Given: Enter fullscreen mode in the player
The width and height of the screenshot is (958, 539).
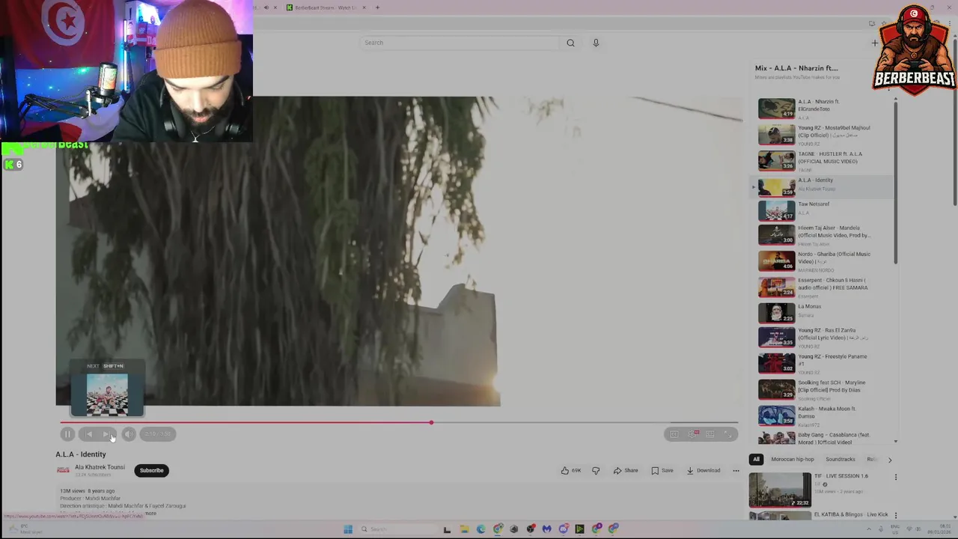Looking at the screenshot, I should click(728, 434).
